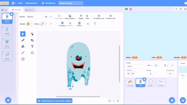Select the Eraser tool
The height and width of the screenshot is (105, 187).
click(32, 40)
